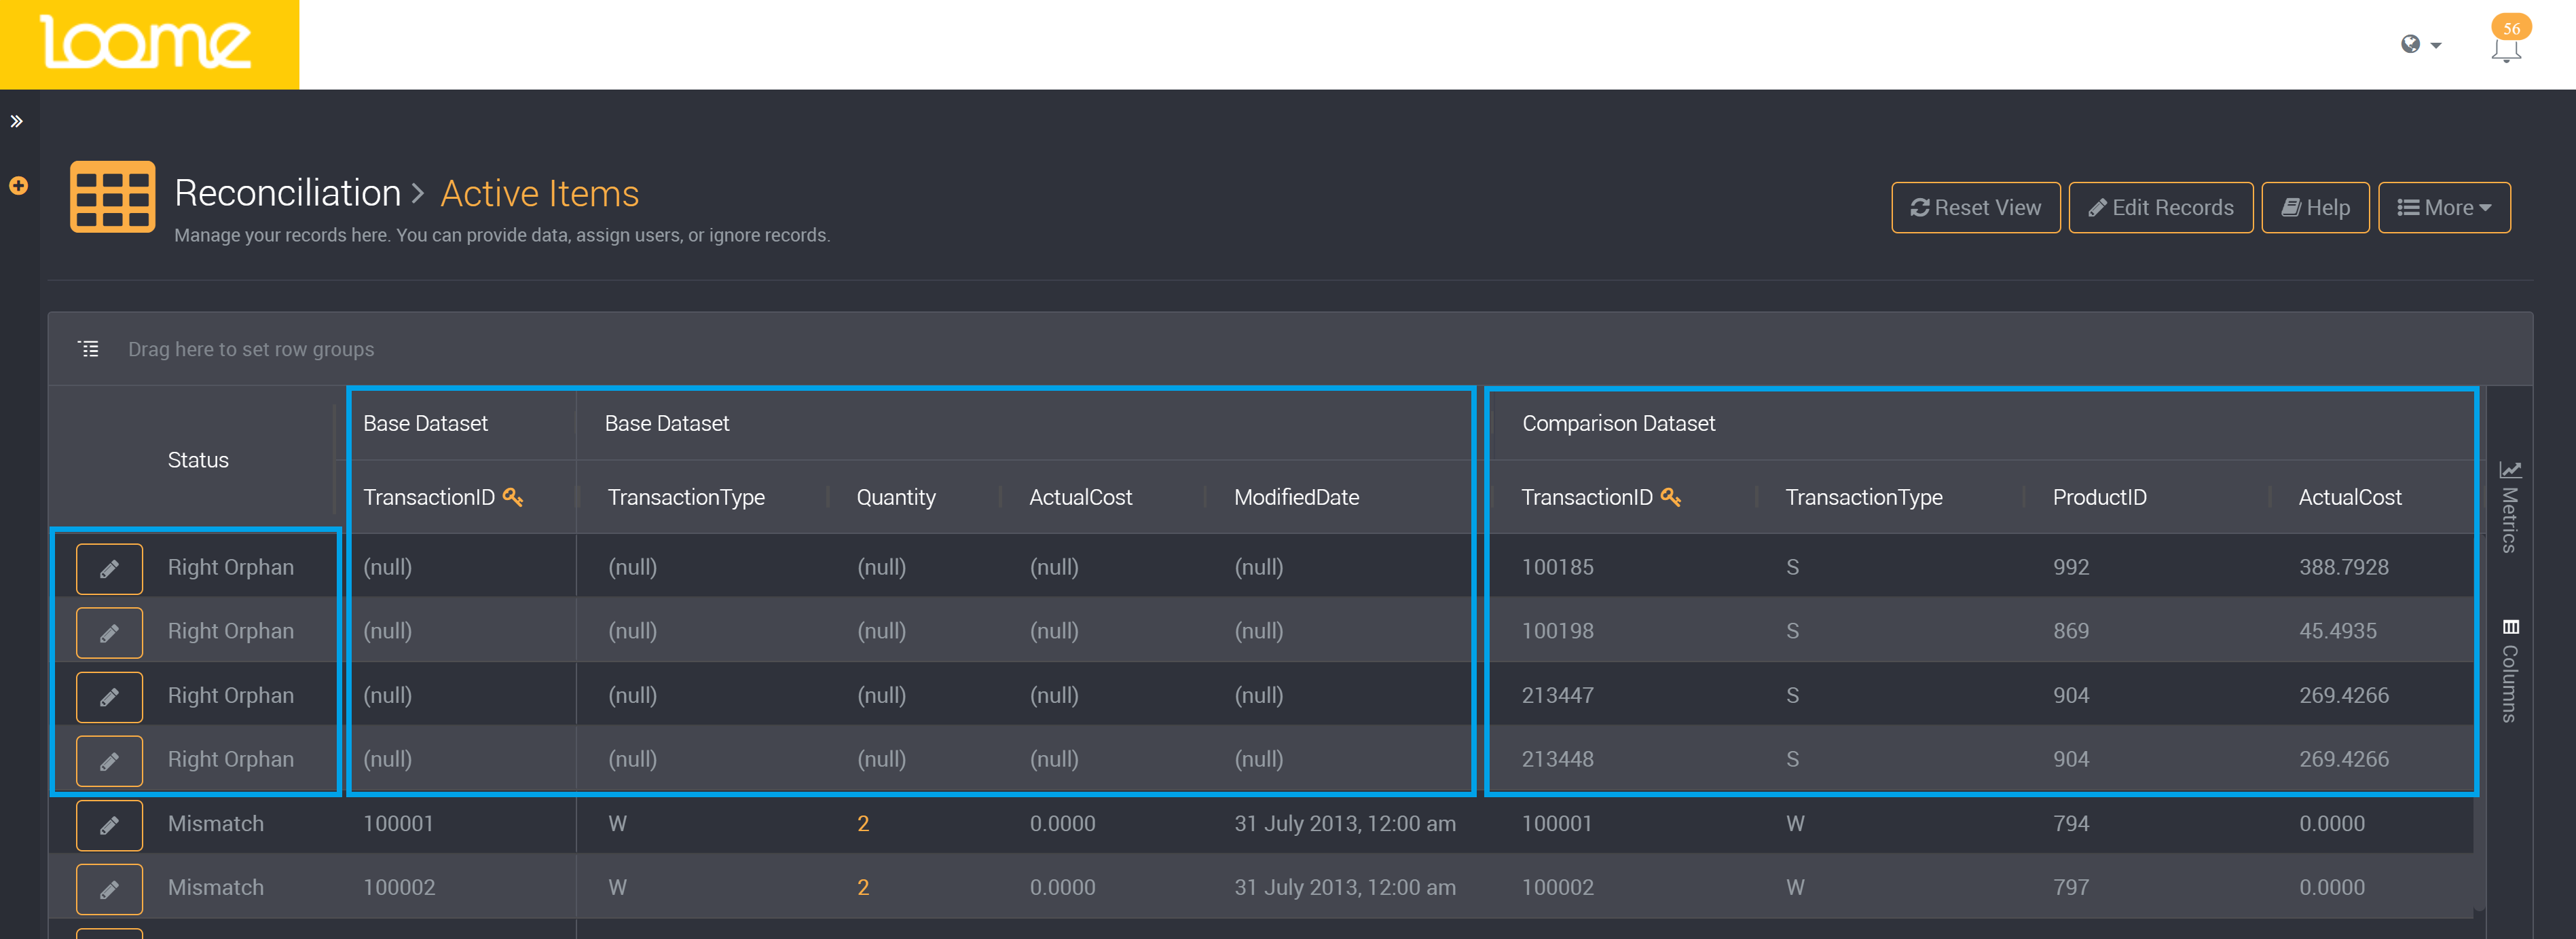
Task: Sort by Status column header
Action: click(x=198, y=459)
